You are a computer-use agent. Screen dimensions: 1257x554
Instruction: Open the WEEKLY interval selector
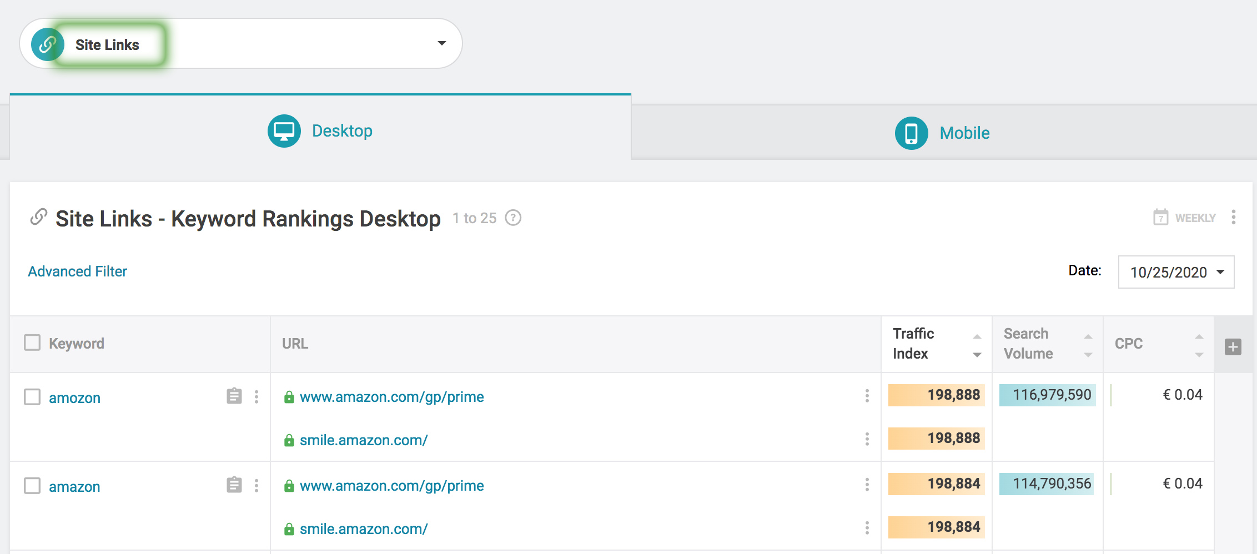[1185, 218]
